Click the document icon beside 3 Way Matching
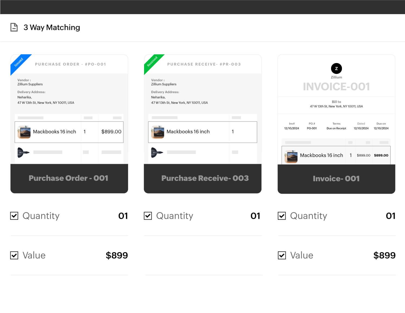 (x=14, y=27)
